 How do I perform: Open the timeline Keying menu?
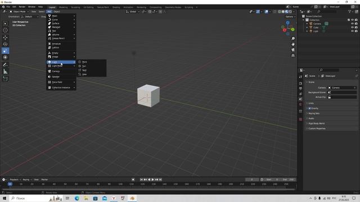26,180
